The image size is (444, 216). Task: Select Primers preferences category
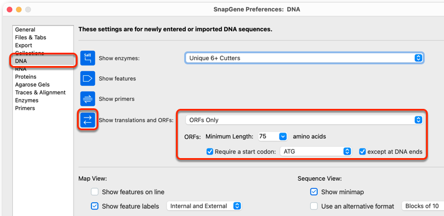pyautogui.click(x=43, y=108)
